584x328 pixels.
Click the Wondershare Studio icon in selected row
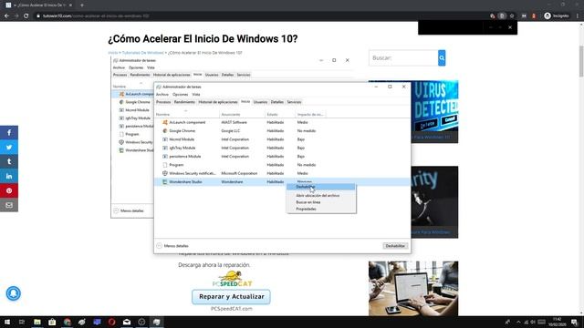tap(165, 182)
